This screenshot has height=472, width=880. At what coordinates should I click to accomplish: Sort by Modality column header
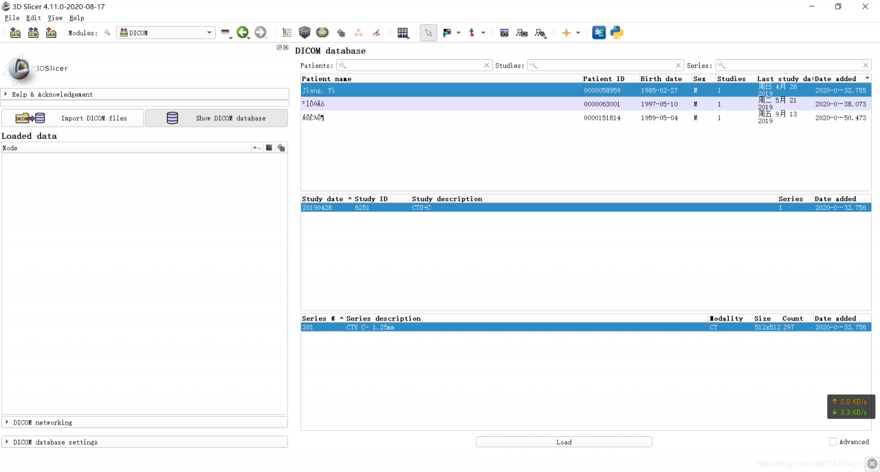click(730, 319)
